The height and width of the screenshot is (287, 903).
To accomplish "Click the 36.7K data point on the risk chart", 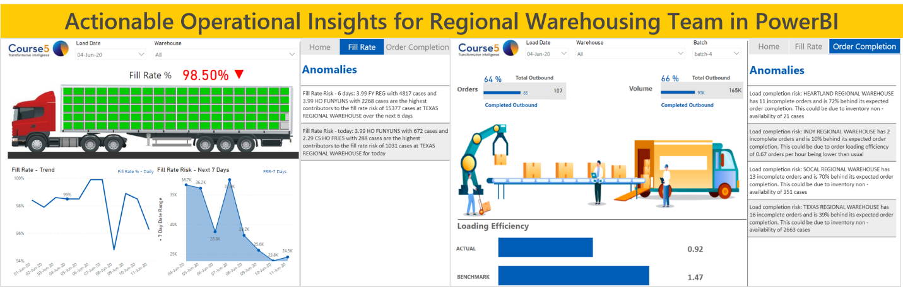I will 186,184.
